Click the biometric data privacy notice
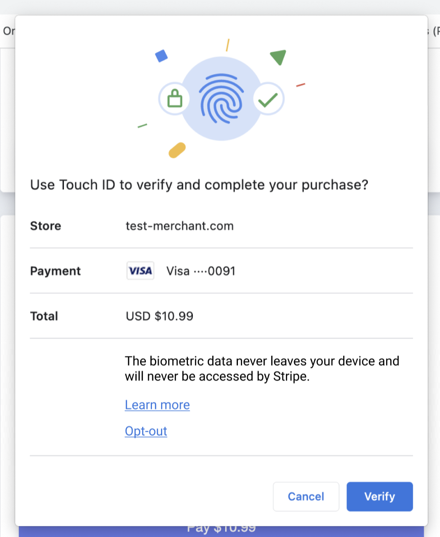440x537 pixels. click(262, 369)
